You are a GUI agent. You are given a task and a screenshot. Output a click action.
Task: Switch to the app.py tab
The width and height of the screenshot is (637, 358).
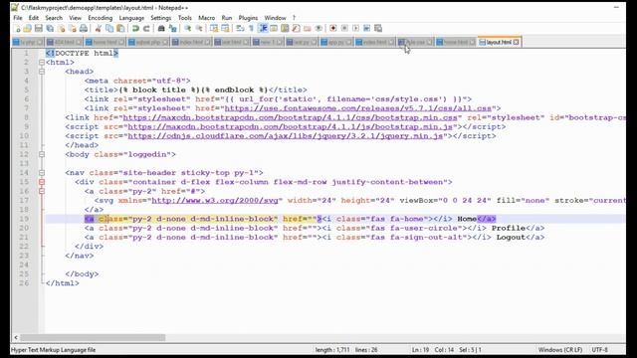tap(336, 42)
